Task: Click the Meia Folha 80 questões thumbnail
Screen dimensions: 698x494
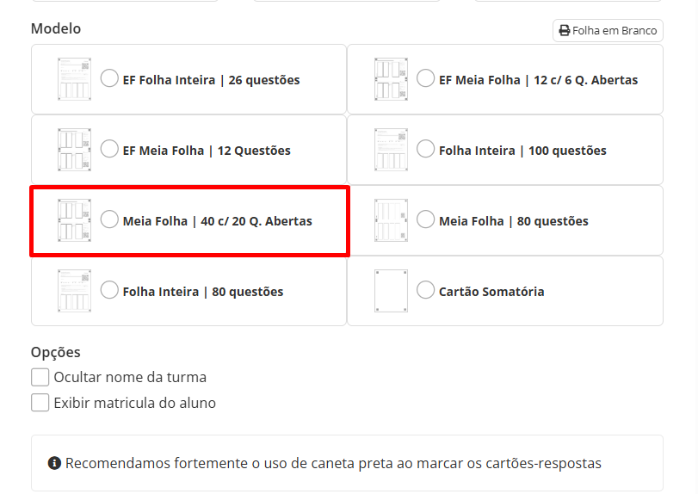Action: tap(391, 220)
